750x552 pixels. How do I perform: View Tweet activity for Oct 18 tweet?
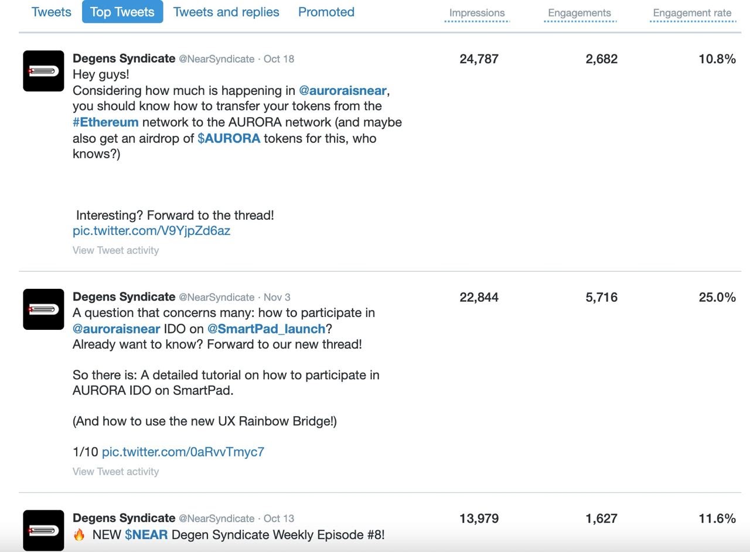point(115,250)
